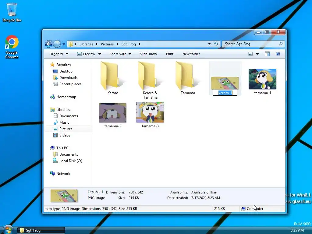
Task: Select the tamama-1 image thumbnail
Action: [262, 79]
